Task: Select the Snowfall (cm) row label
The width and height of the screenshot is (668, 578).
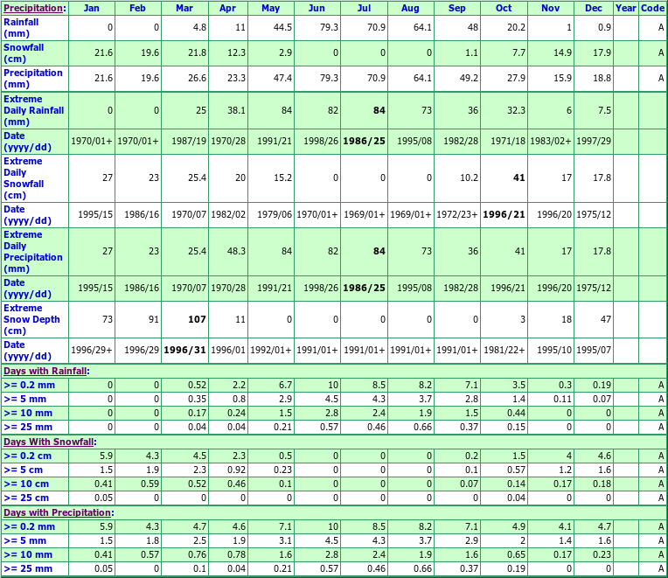Action: coord(24,53)
